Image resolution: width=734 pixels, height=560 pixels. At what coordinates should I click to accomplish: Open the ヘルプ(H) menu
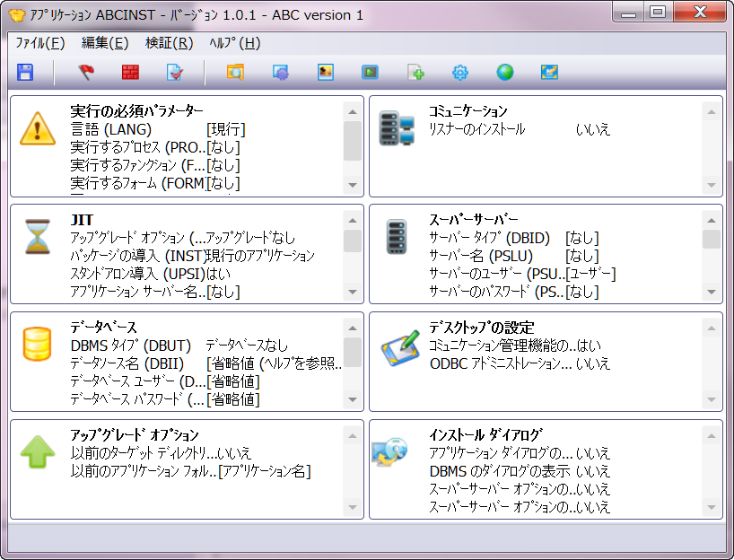point(234,43)
